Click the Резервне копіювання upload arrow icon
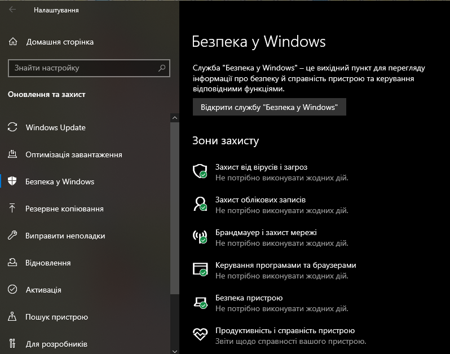Viewport: 450px width, 354px height. coord(12,208)
